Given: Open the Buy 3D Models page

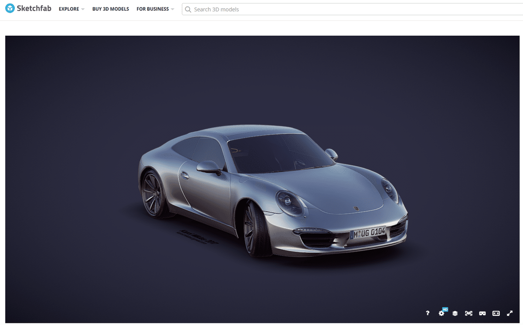Looking at the screenshot, I should click(111, 9).
